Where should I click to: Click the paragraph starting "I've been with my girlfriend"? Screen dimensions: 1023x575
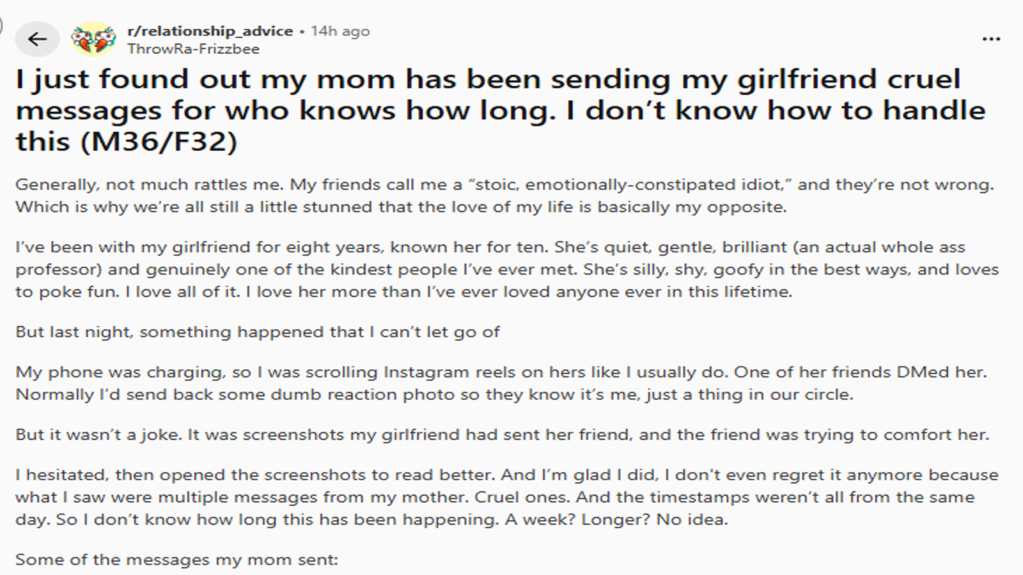pyautogui.click(x=506, y=269)
